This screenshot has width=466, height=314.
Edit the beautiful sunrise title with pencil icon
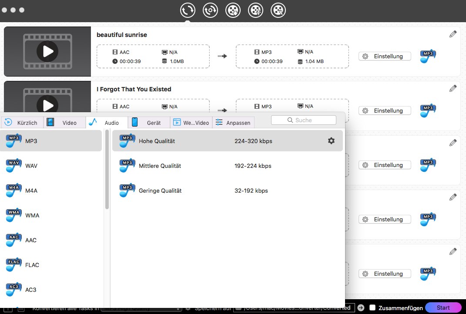click(x=453, y=34)
